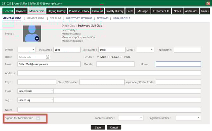This screenshot has height=131, width=212.
Task: Click the Cancel button
Action: (x=114, y=128)
